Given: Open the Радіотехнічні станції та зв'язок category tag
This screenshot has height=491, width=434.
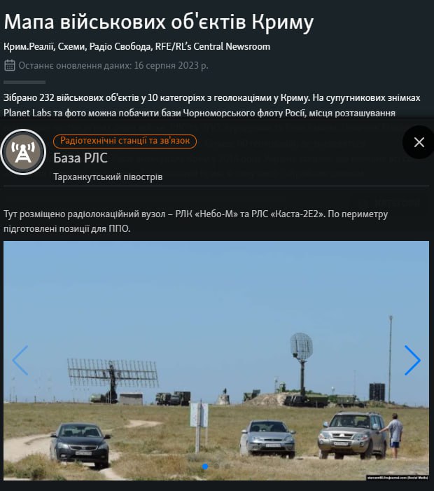Looking at the screenshot, I should click(x=125, y=141).
